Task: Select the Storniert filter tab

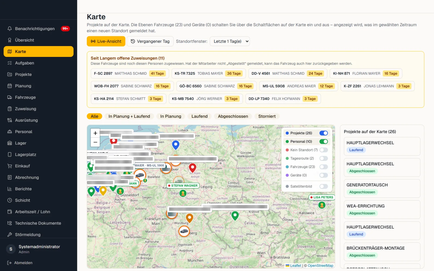Action: point(267,116)
